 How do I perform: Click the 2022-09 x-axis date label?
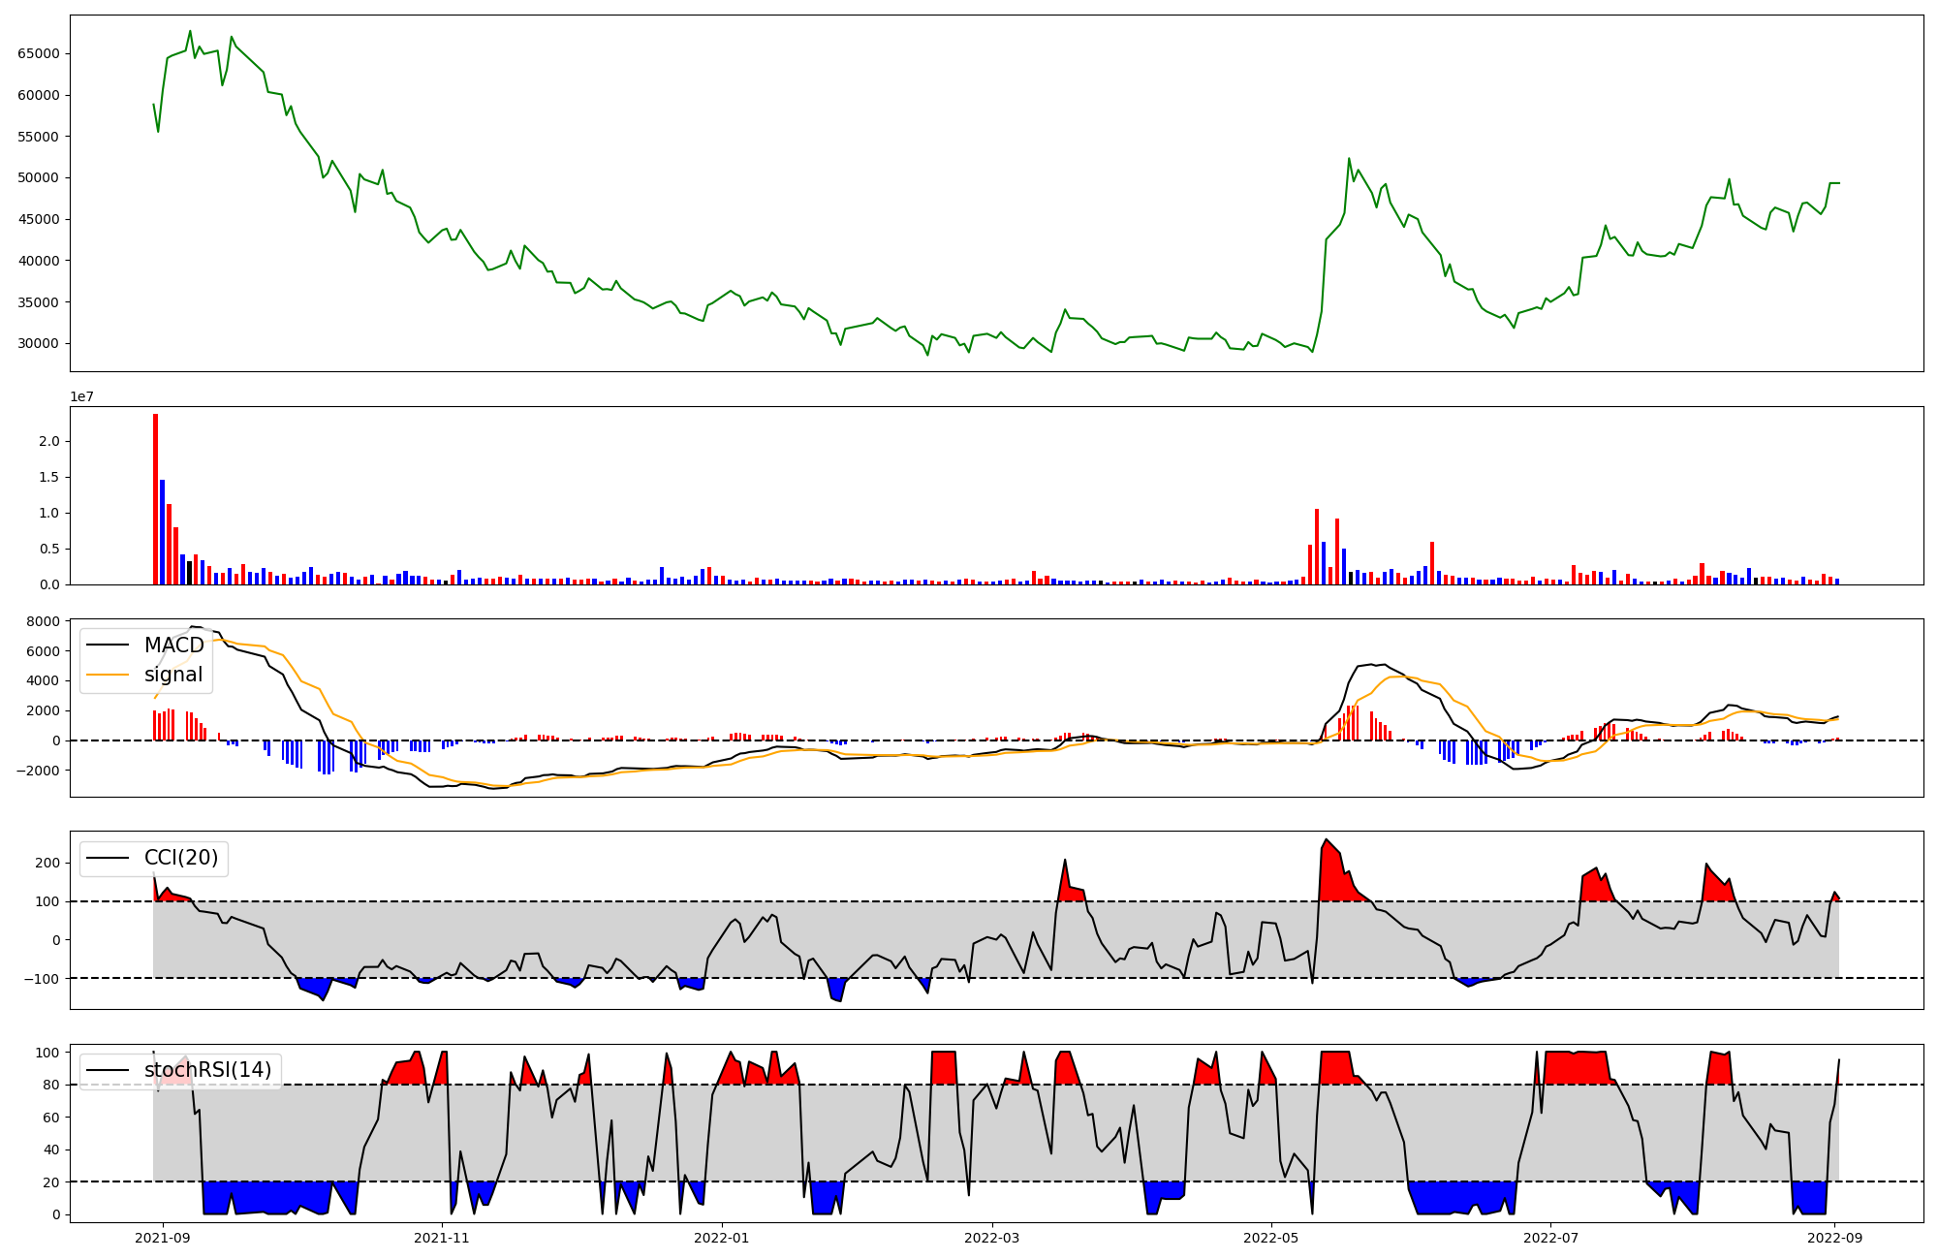pos(1835,1238)
